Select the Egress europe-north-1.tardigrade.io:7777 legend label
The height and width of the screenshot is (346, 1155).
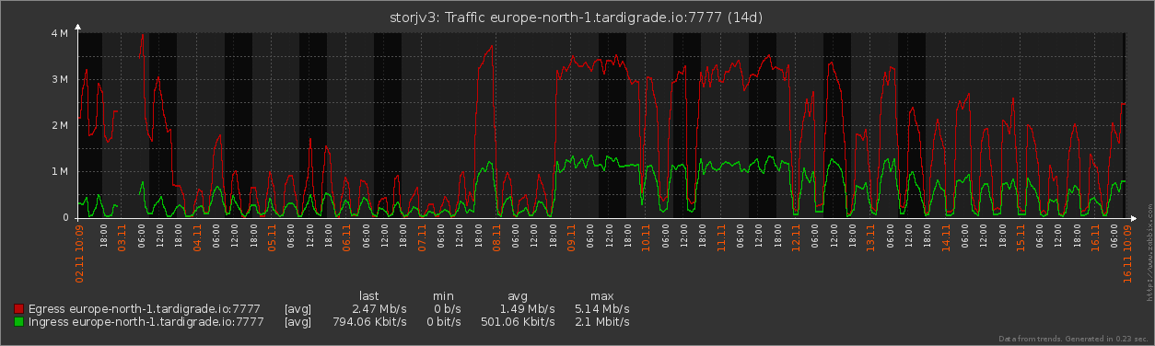[145, 309]
